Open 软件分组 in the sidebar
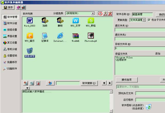This screenshot has height=113, width=165. click(x=10, y=23)
